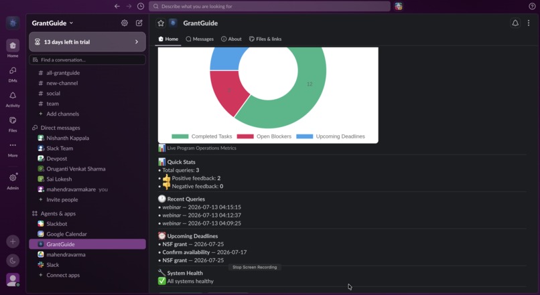Collapse Agents & apps section

tap(58, 213)
